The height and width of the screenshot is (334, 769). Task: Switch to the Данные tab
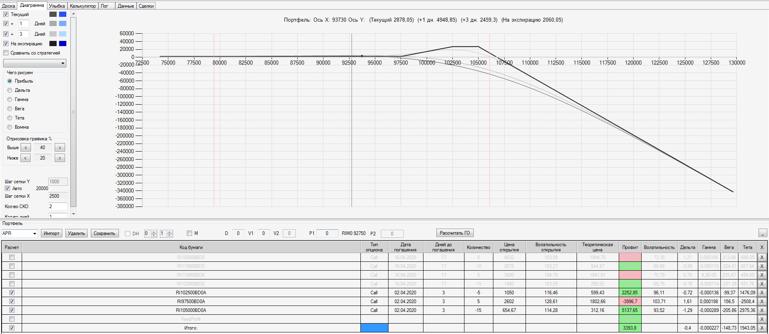tap(126, 6)
